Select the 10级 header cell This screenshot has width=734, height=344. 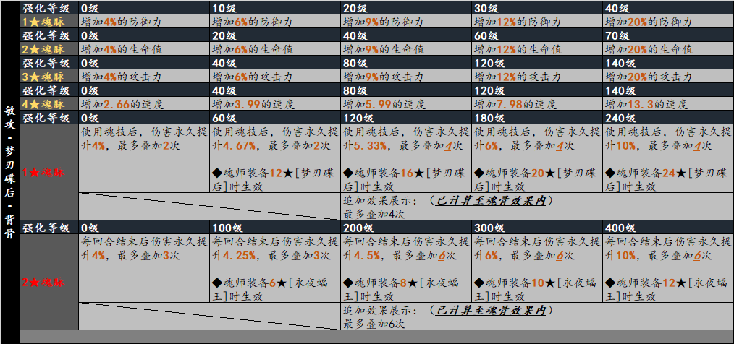[275, 7]
